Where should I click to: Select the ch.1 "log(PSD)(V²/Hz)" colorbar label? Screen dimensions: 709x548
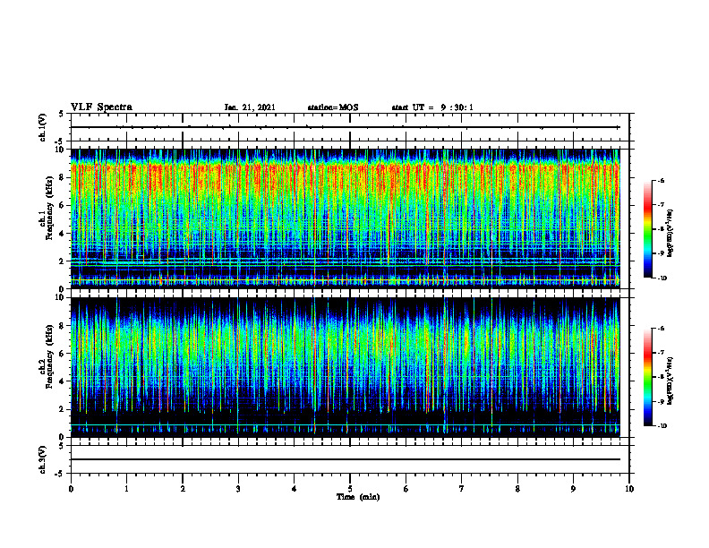pos(671,234)
